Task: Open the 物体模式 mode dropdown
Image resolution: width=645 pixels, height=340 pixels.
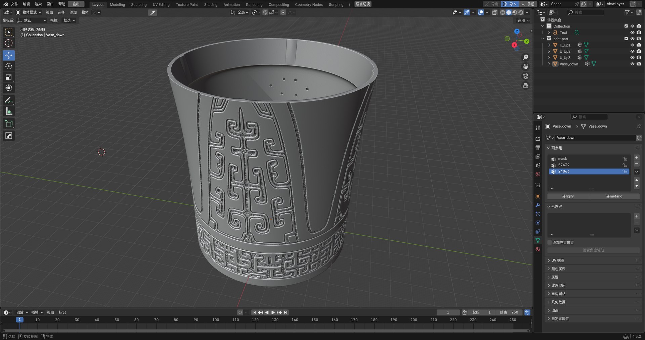Action: 29,12
